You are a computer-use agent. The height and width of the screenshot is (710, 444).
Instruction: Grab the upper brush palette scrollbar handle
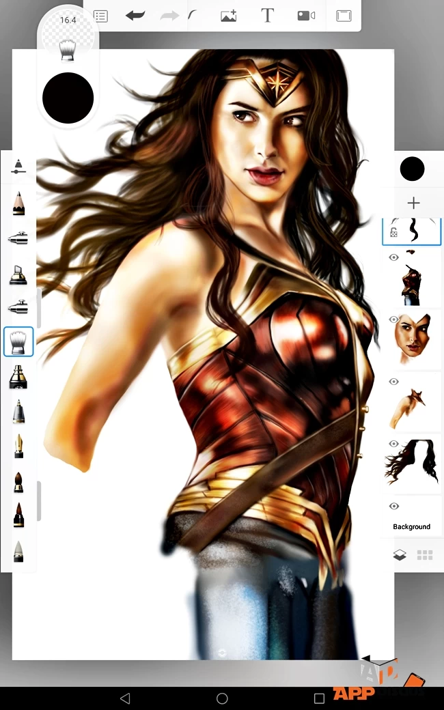(39, 308)
